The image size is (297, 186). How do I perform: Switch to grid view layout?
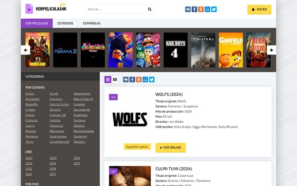115,80
